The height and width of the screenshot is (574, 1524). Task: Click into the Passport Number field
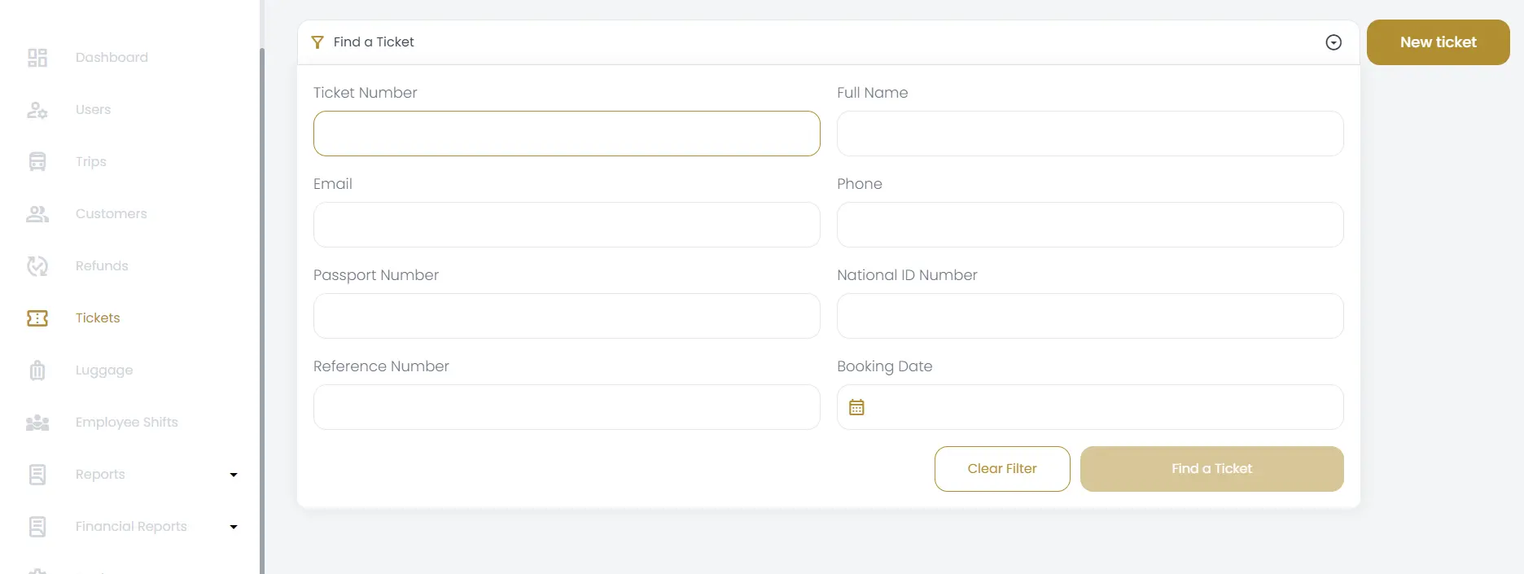[567, 316]
